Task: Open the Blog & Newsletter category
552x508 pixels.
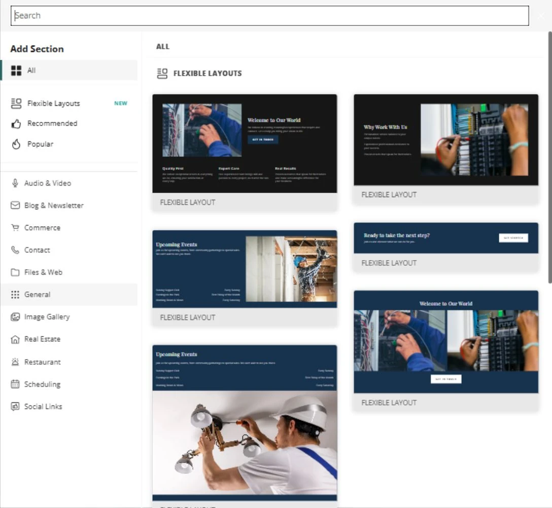Action: [x=70, y=205]
